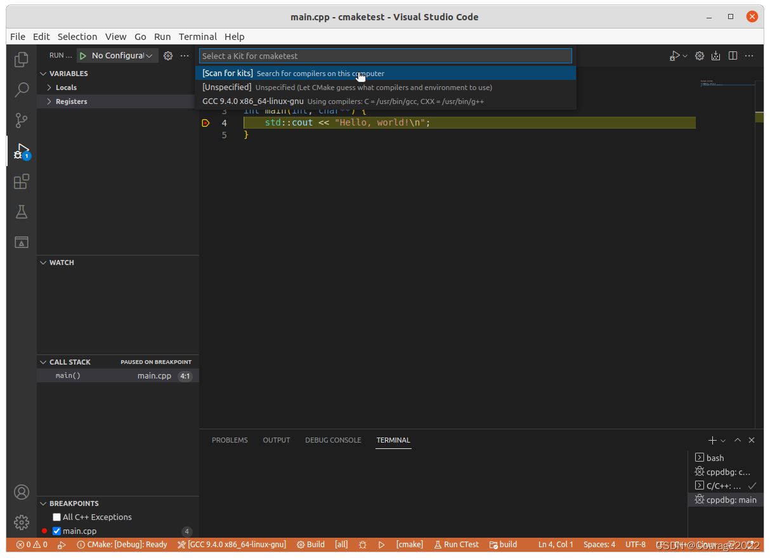Close the bottom panel
Screen dimensions: 770x558
tap(752, 440)
